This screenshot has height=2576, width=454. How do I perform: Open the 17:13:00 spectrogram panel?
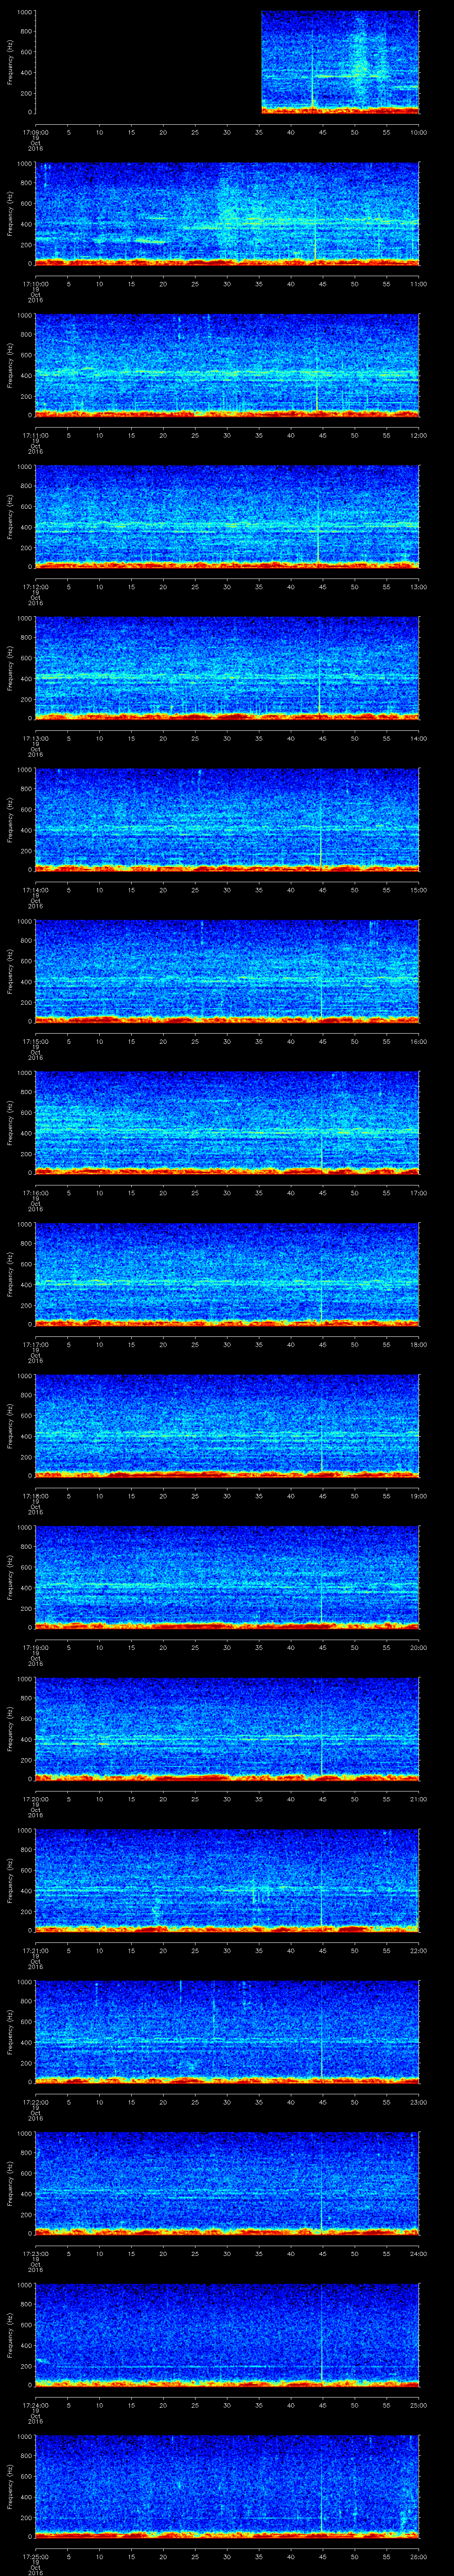[x=227, y=667]
